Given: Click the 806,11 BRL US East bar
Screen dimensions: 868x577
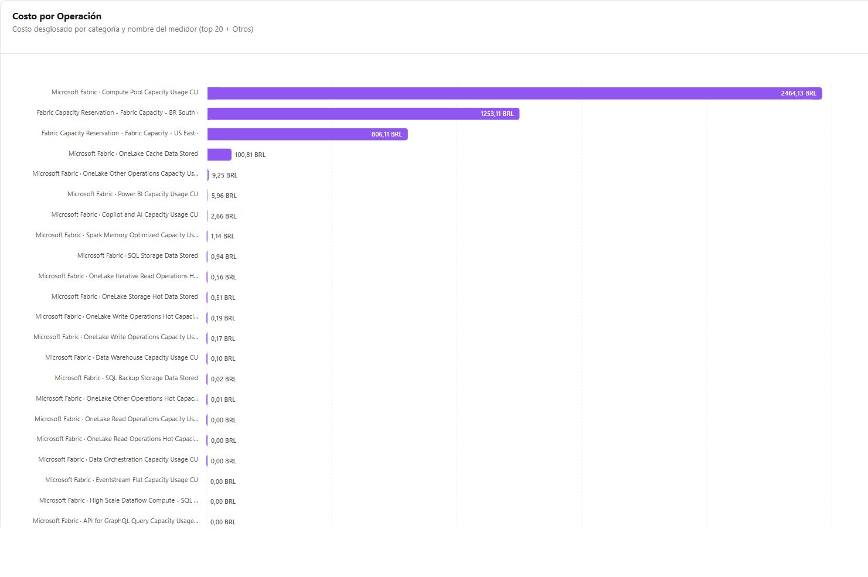Looking at the screenshot, I should coord(308,134).
